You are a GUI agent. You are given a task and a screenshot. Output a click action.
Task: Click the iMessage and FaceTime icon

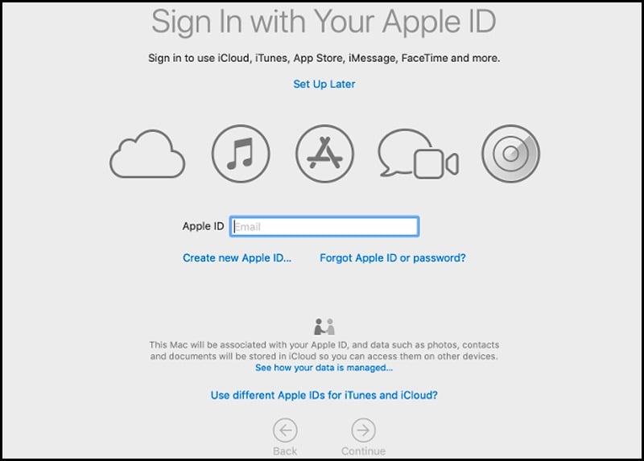418,154
